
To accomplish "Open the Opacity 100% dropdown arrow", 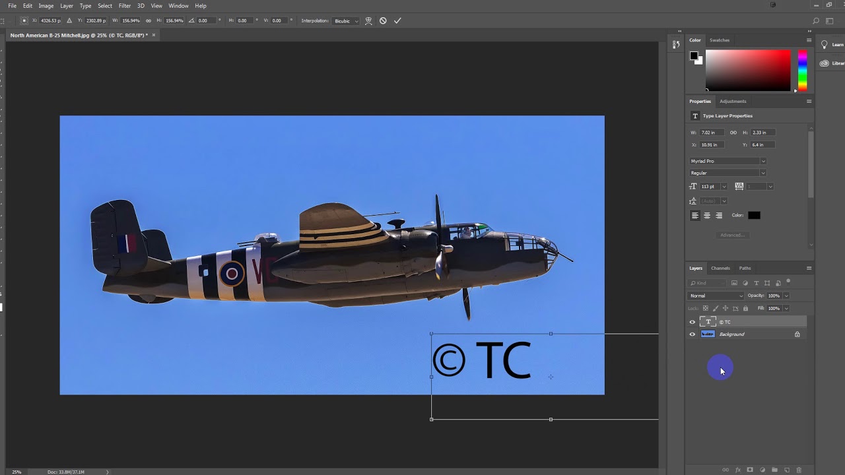I will (x=786, y=296).
